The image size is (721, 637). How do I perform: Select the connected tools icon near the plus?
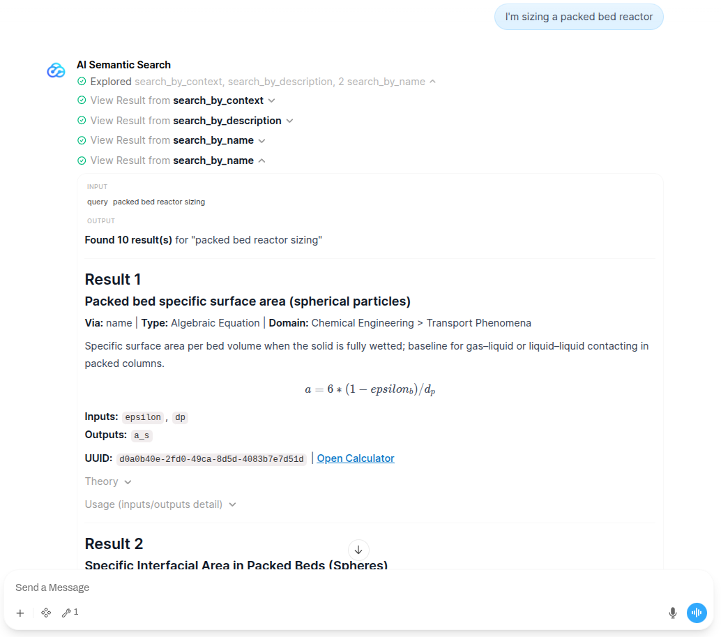tap(46, 613)
